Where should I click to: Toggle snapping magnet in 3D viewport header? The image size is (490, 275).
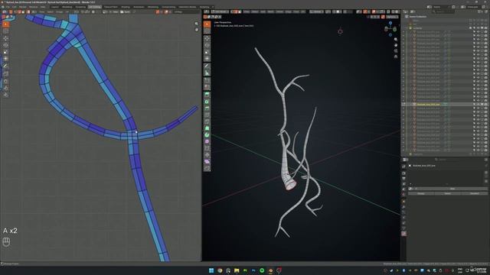(x=335, y=11)
